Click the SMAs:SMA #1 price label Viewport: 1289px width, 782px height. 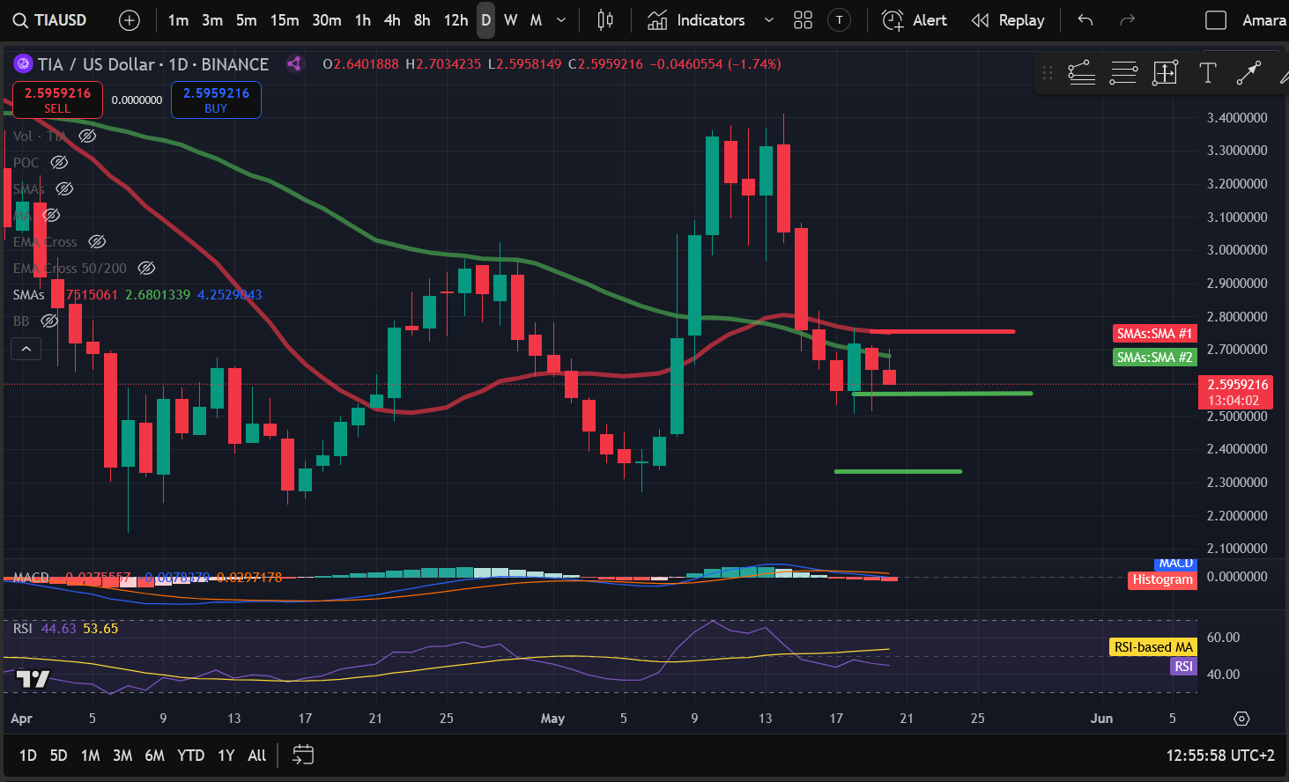coord(1154,333)
